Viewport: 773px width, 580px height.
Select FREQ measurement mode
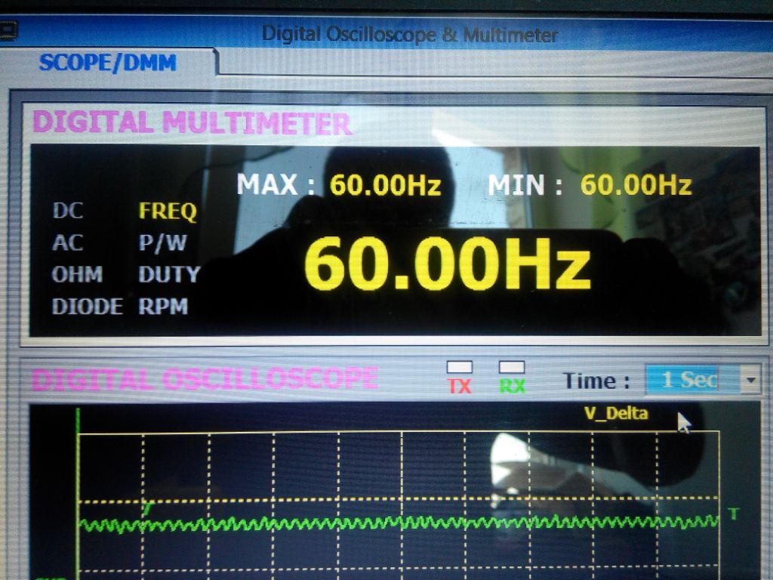(167, 211)
